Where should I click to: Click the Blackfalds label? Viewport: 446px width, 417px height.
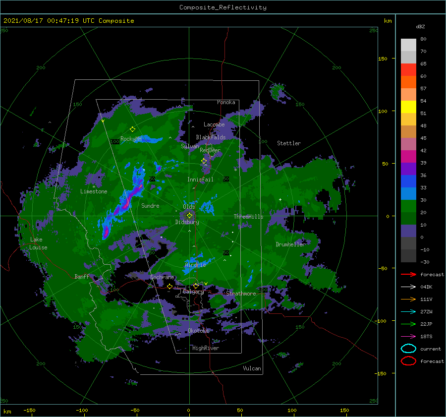[211, 137]
